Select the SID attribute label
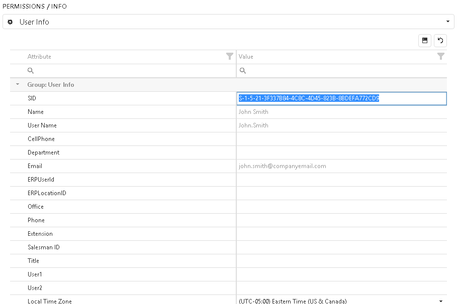The height and width of the screenshot is (304, 457). [32, 98]
